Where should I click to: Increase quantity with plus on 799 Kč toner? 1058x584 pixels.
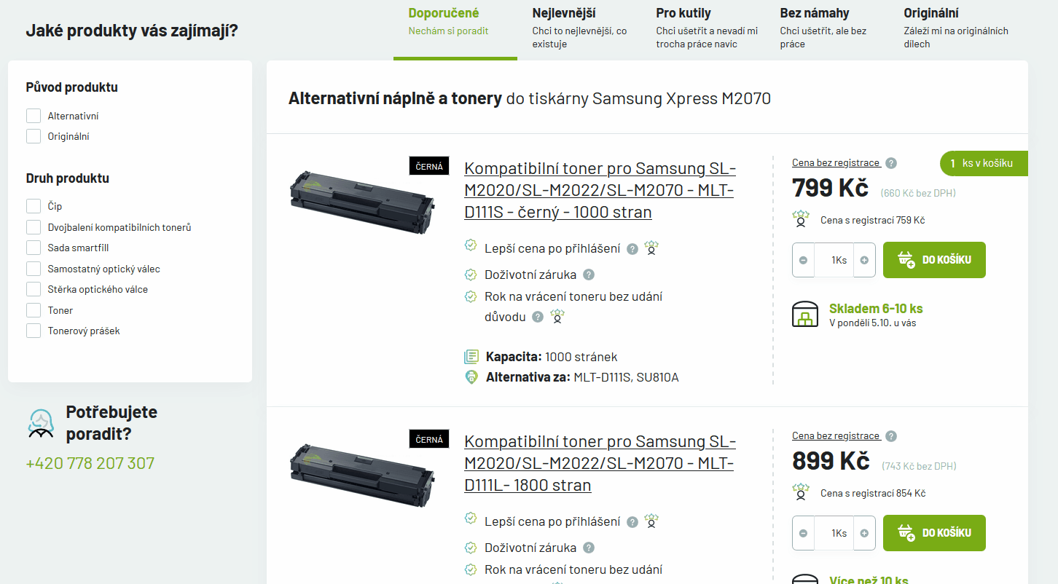pos(864,261)
